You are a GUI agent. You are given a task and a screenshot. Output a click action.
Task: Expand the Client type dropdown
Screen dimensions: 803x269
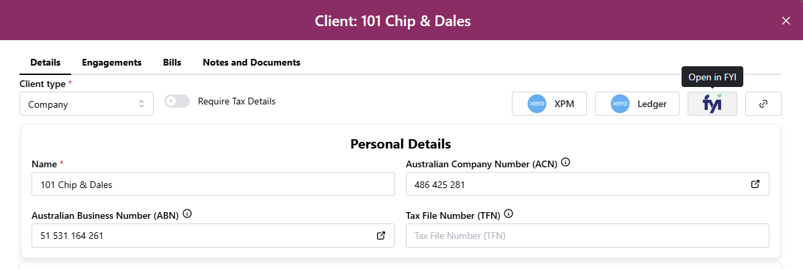point(87,104)
